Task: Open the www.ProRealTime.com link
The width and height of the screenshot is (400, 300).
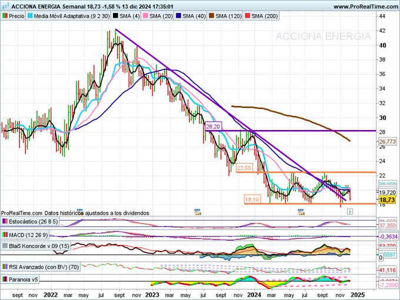Action: [x=366, y=6]
